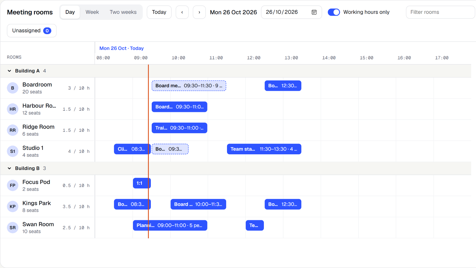Click the Ridge Room name
The height and width of the screenshot is (268, 476).
(38, 127)
